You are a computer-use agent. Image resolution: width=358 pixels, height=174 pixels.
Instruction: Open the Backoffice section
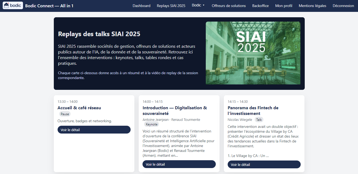[260, 5]
